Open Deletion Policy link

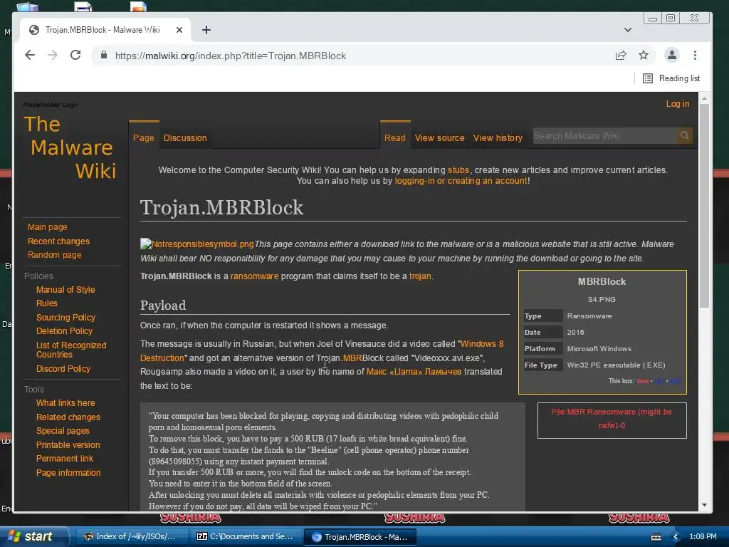pyautogui.click(x=64, y=331)
